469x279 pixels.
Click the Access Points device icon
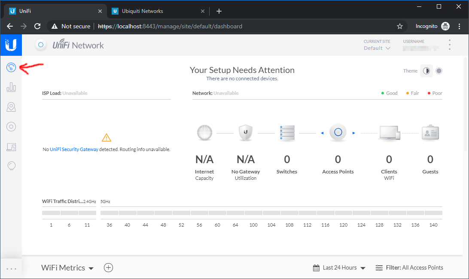pyautogui.click(x=338, y=133)
